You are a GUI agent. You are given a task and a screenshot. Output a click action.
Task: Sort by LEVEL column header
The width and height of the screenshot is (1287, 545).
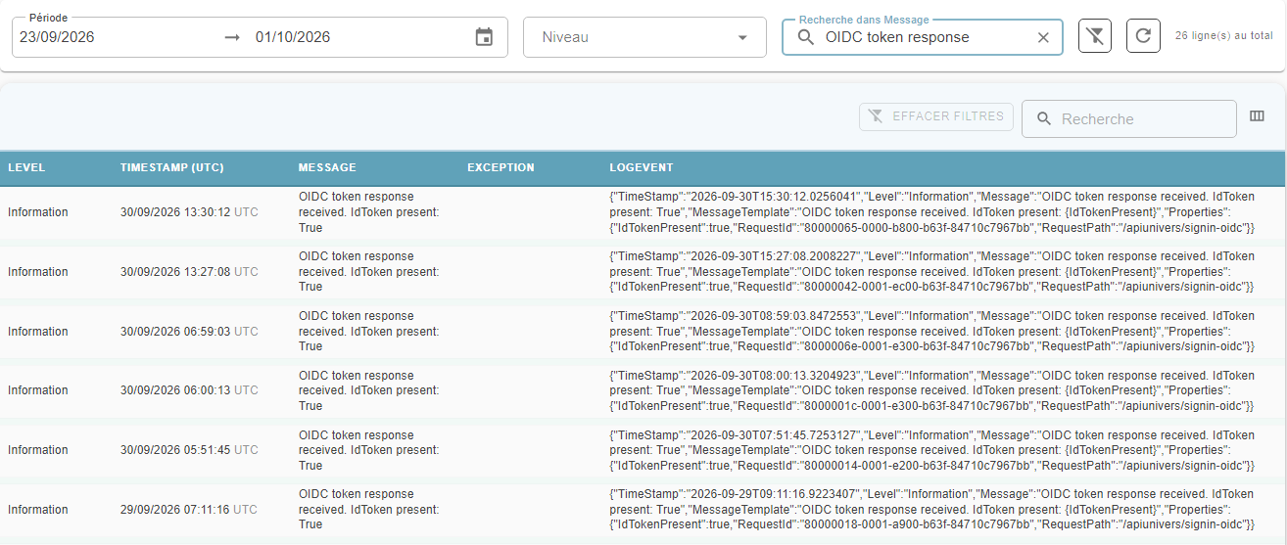click(26, 167)
